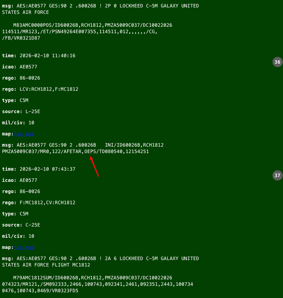
Task: Click type C5M in the 07:43:37 entry
Action: pyautogui.click(x=24, y=214)
